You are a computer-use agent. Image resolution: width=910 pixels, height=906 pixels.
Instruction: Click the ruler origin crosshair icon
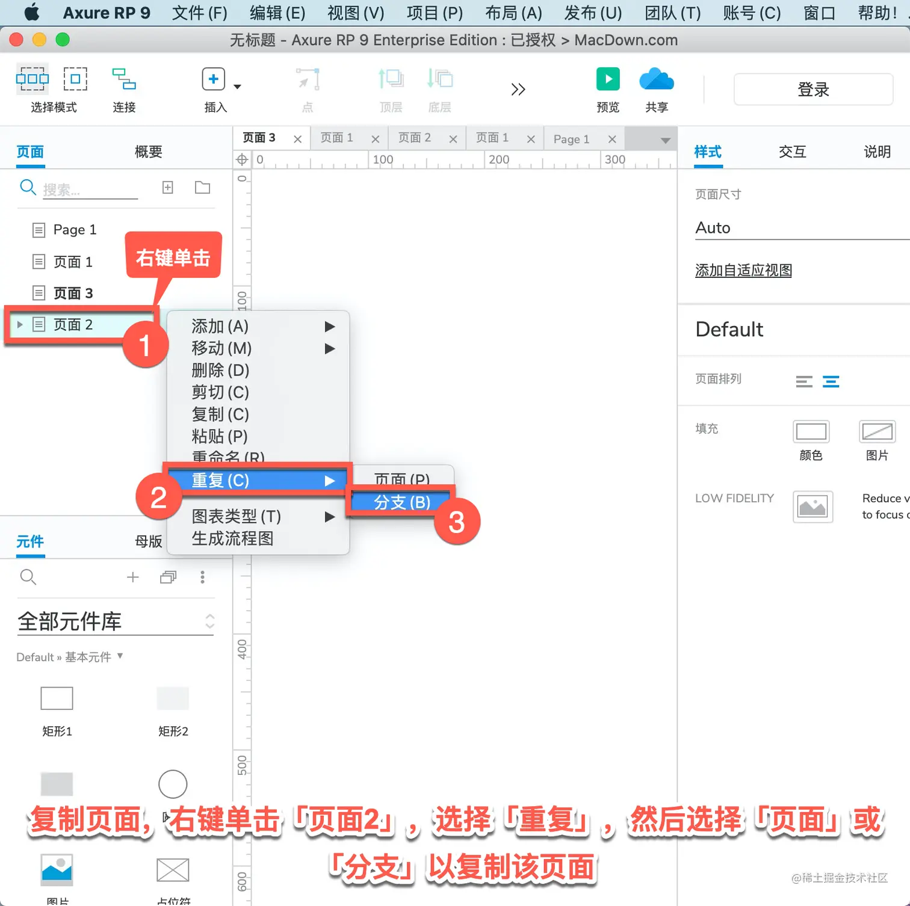pos(242,159)
